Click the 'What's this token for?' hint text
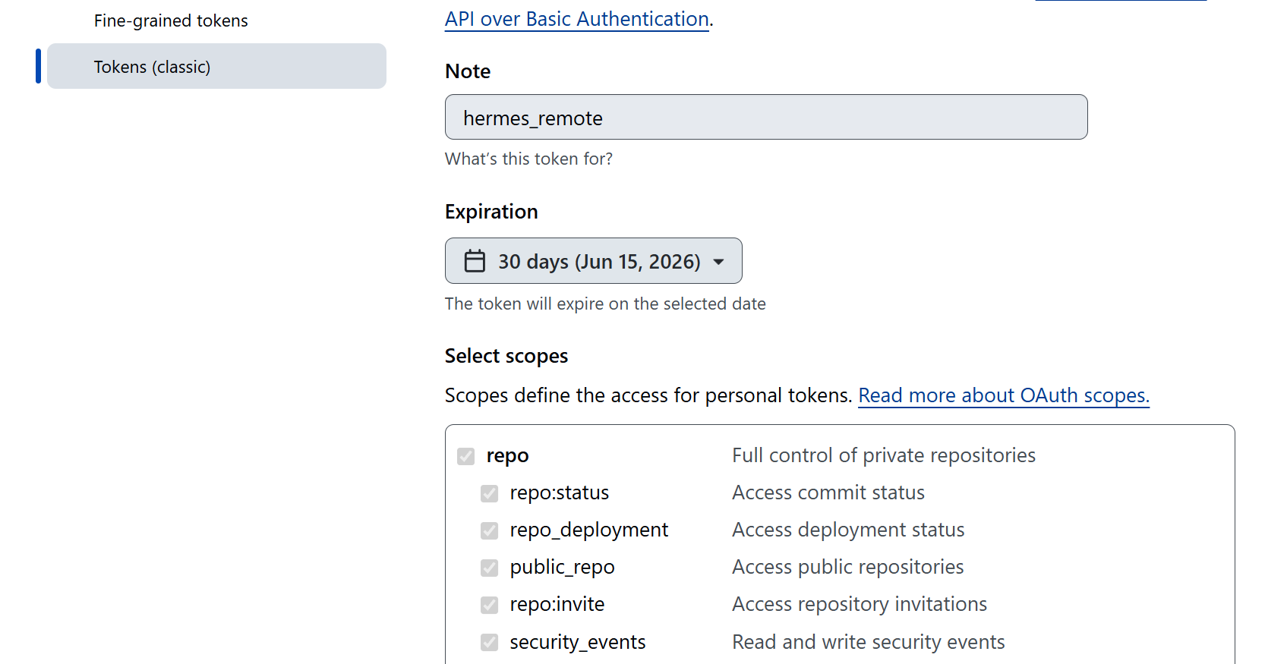This screenshot has height=664, width=1287. click(x=528, y=159)
